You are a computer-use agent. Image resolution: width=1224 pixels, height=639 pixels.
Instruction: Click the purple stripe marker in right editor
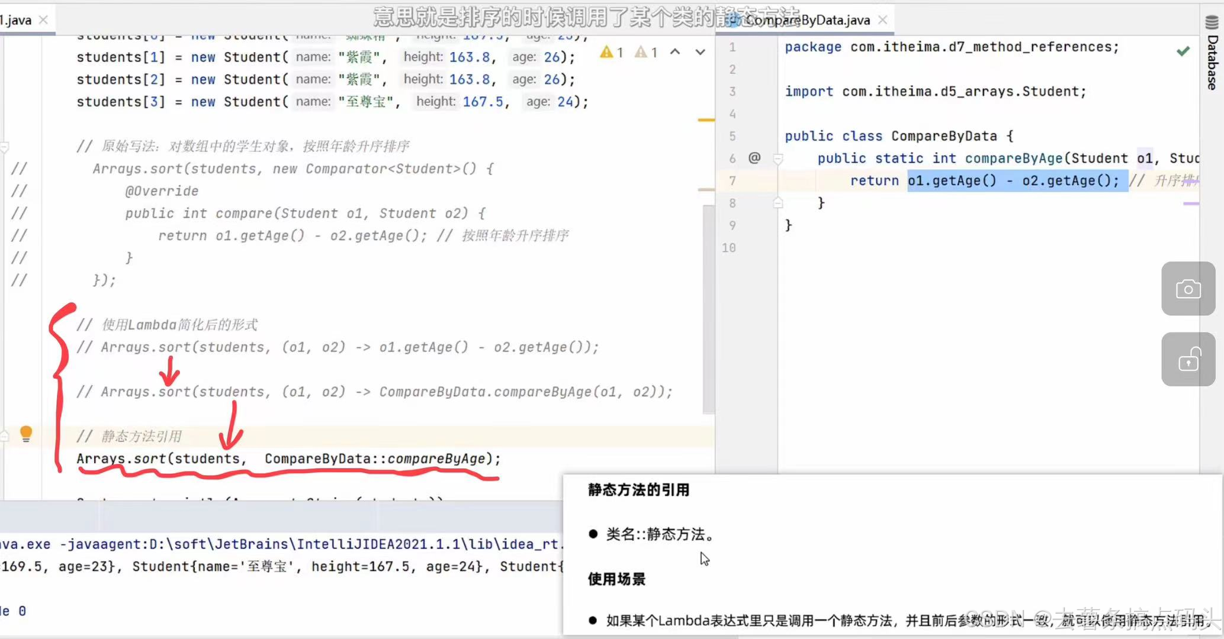point(1191,204)
